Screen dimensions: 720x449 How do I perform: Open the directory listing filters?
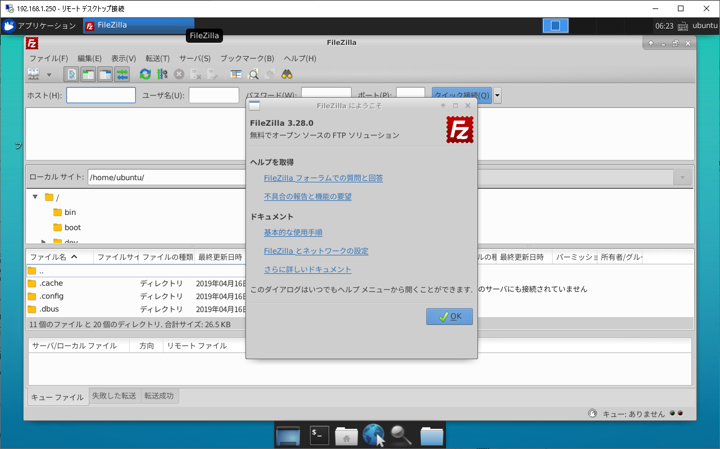pyautogui.click(x=236, y=74)
